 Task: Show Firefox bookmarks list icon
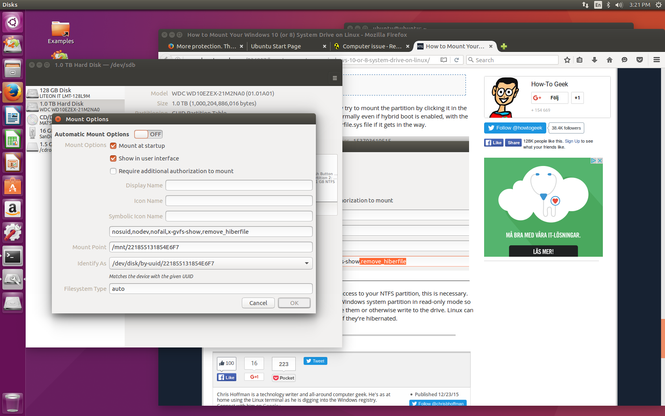click(x=579, y=60)
